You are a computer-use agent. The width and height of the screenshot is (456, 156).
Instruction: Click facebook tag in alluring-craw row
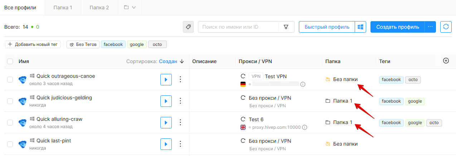(x=392, y=123)
